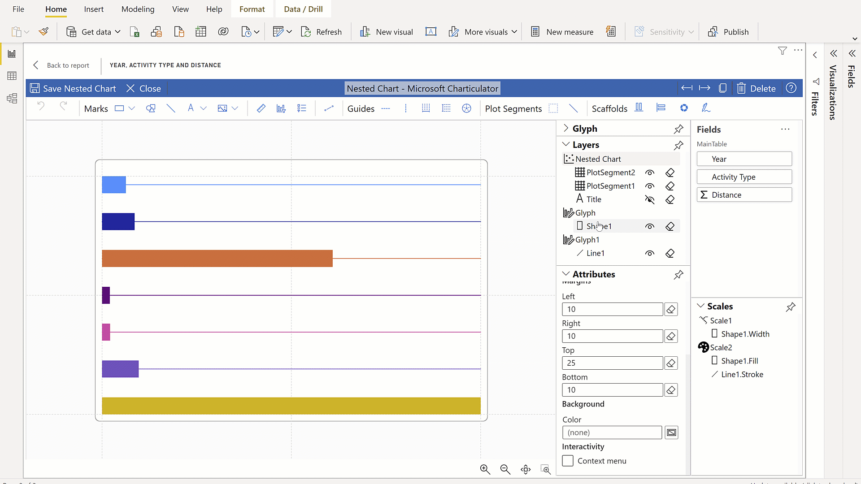Image resolution: width=861 pixels, height=484 pixels.
Task: Open the Insert ribbon tab
Action: click(x=94, y=9)
